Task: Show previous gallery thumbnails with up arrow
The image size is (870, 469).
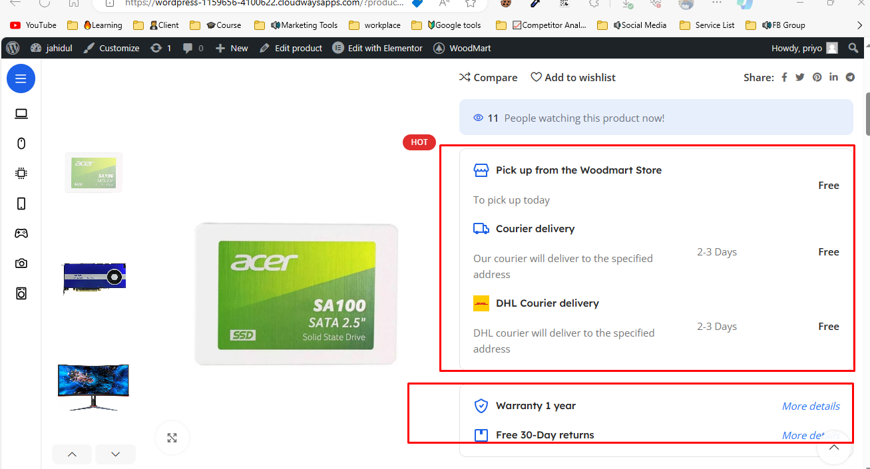Action: click(72, 454)
